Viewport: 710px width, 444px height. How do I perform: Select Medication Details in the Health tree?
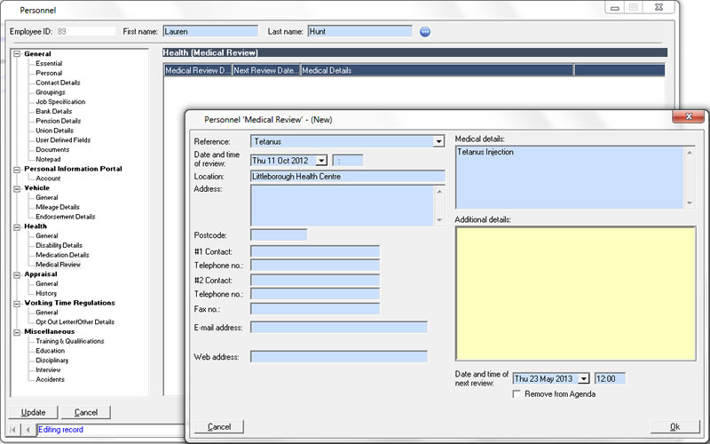coord(62,255)
